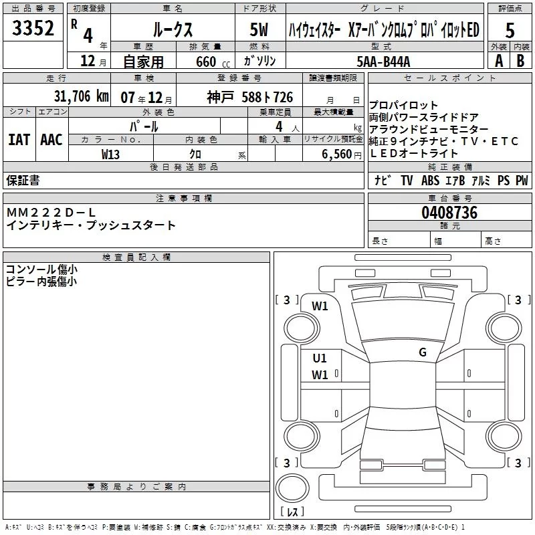This screenshot has width=535, height=535.
Task: Select the sales point プロパイロット
Action: (403, 105)
